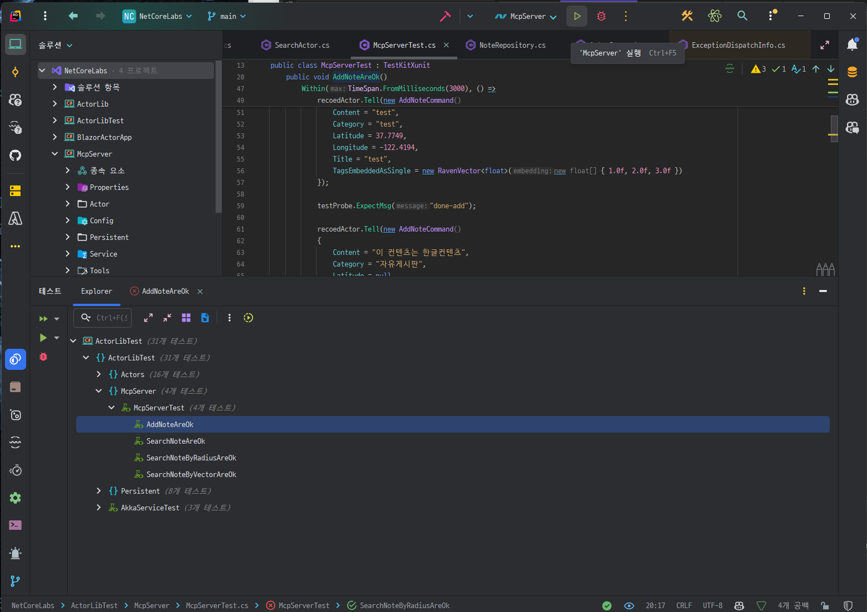Screen dimensions: 867x612
Task: Select the Explorer tab in tests panel
Action: [96, 291]
